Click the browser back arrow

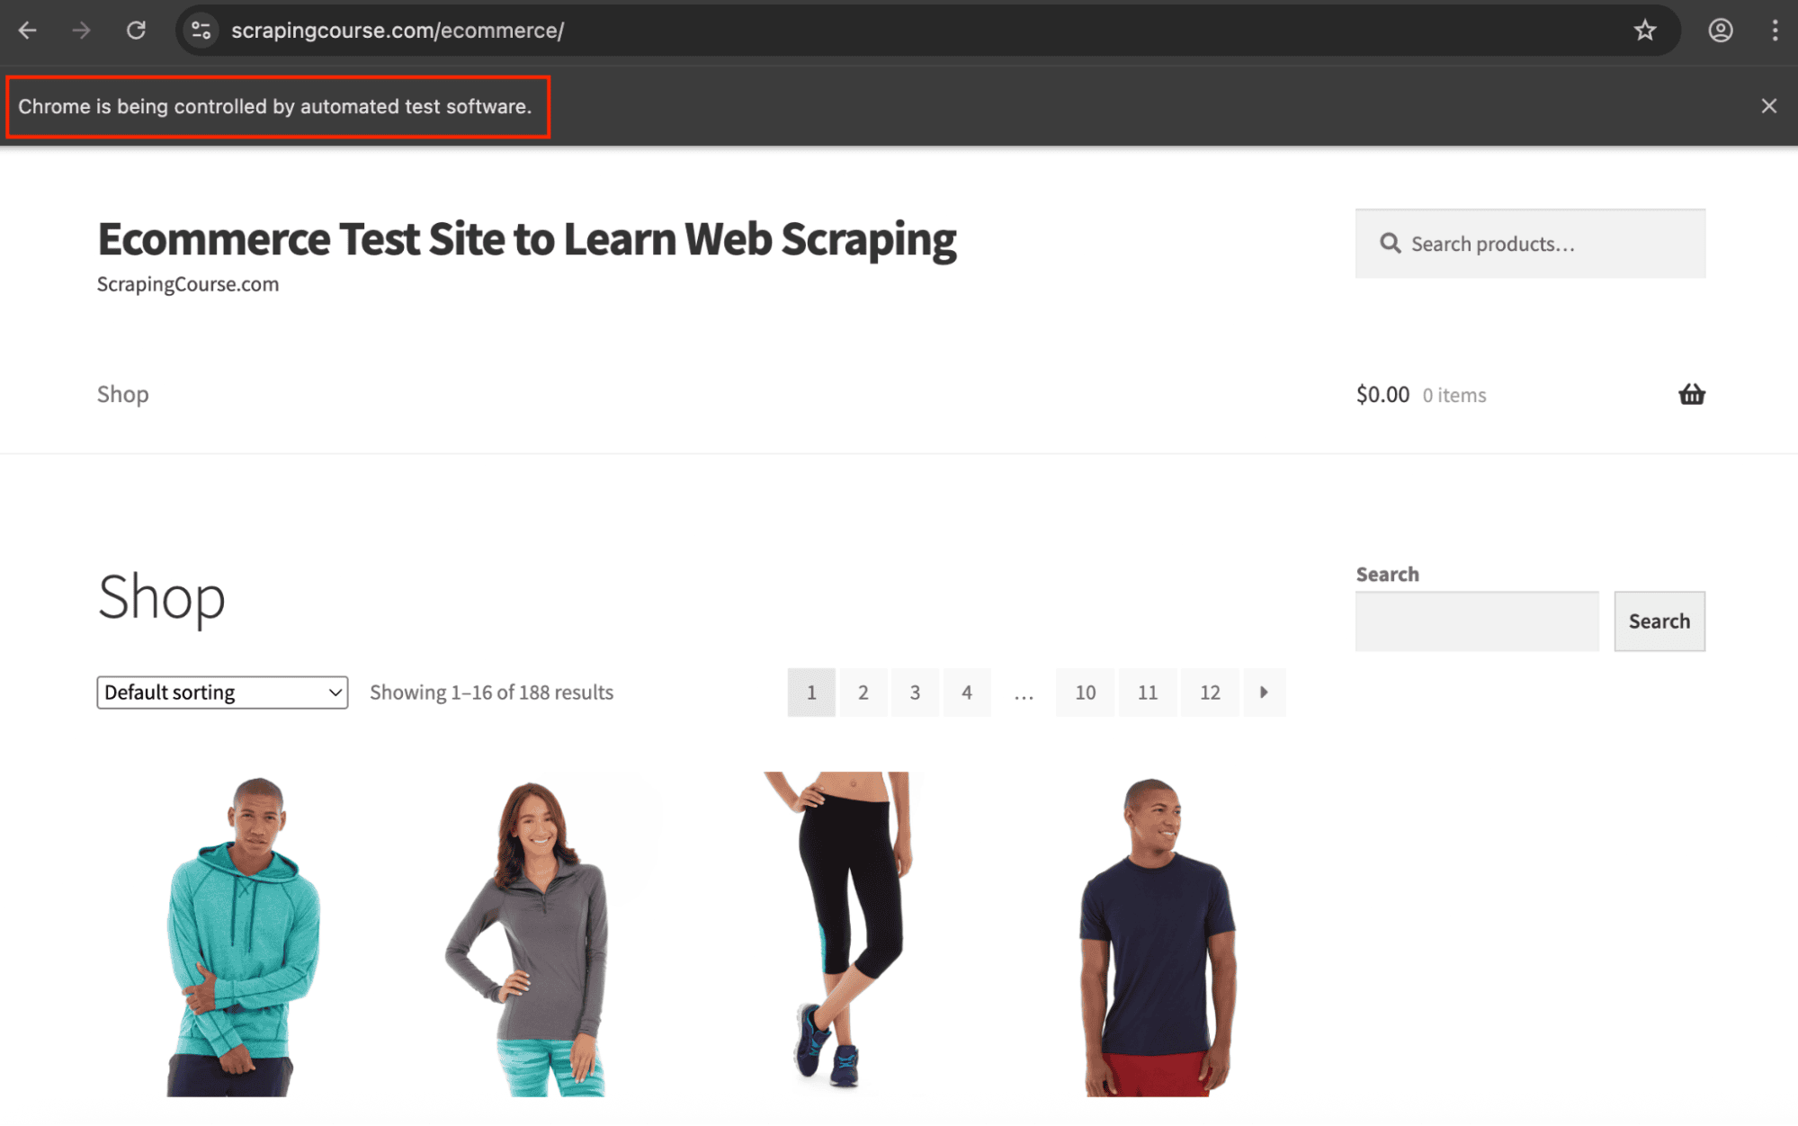[28, 31]
